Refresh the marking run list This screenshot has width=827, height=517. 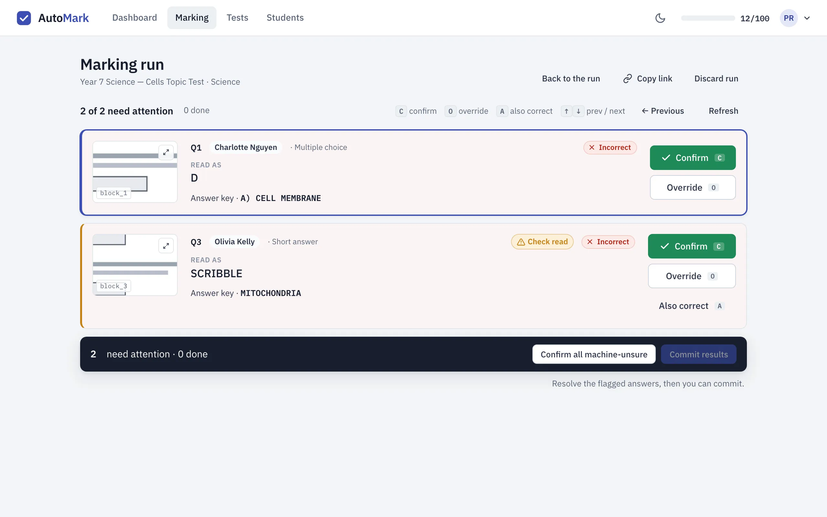point(723,111)
